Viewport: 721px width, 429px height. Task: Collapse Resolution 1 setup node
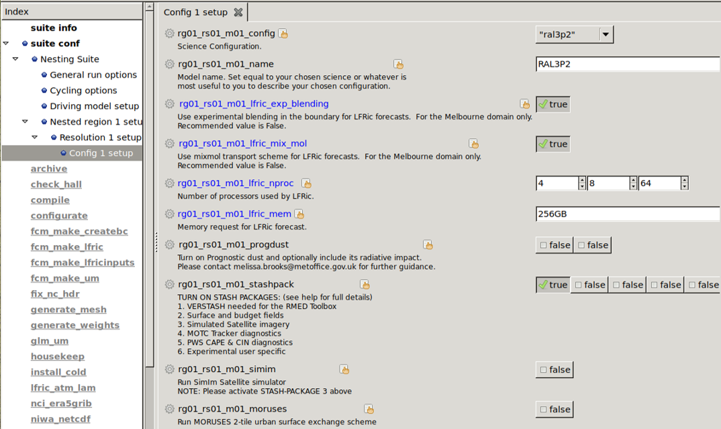[34, 137]
